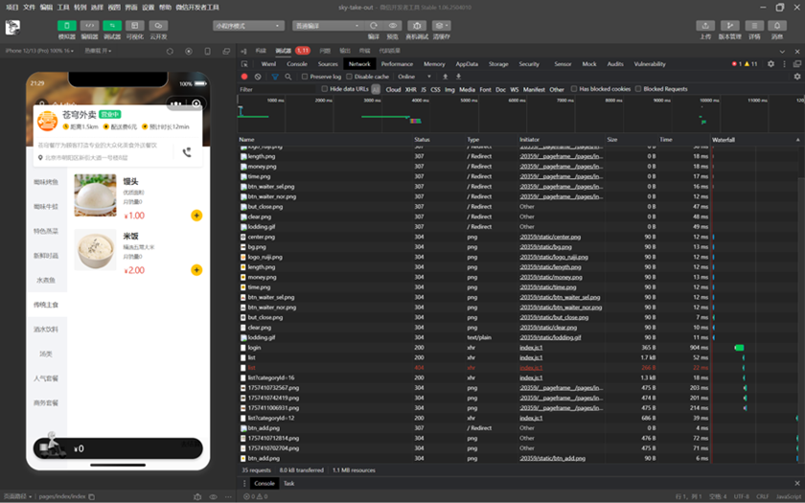Viewport: 805px width, 503px height.
Task: Click the simulator record circle icon
Action: 189,52
